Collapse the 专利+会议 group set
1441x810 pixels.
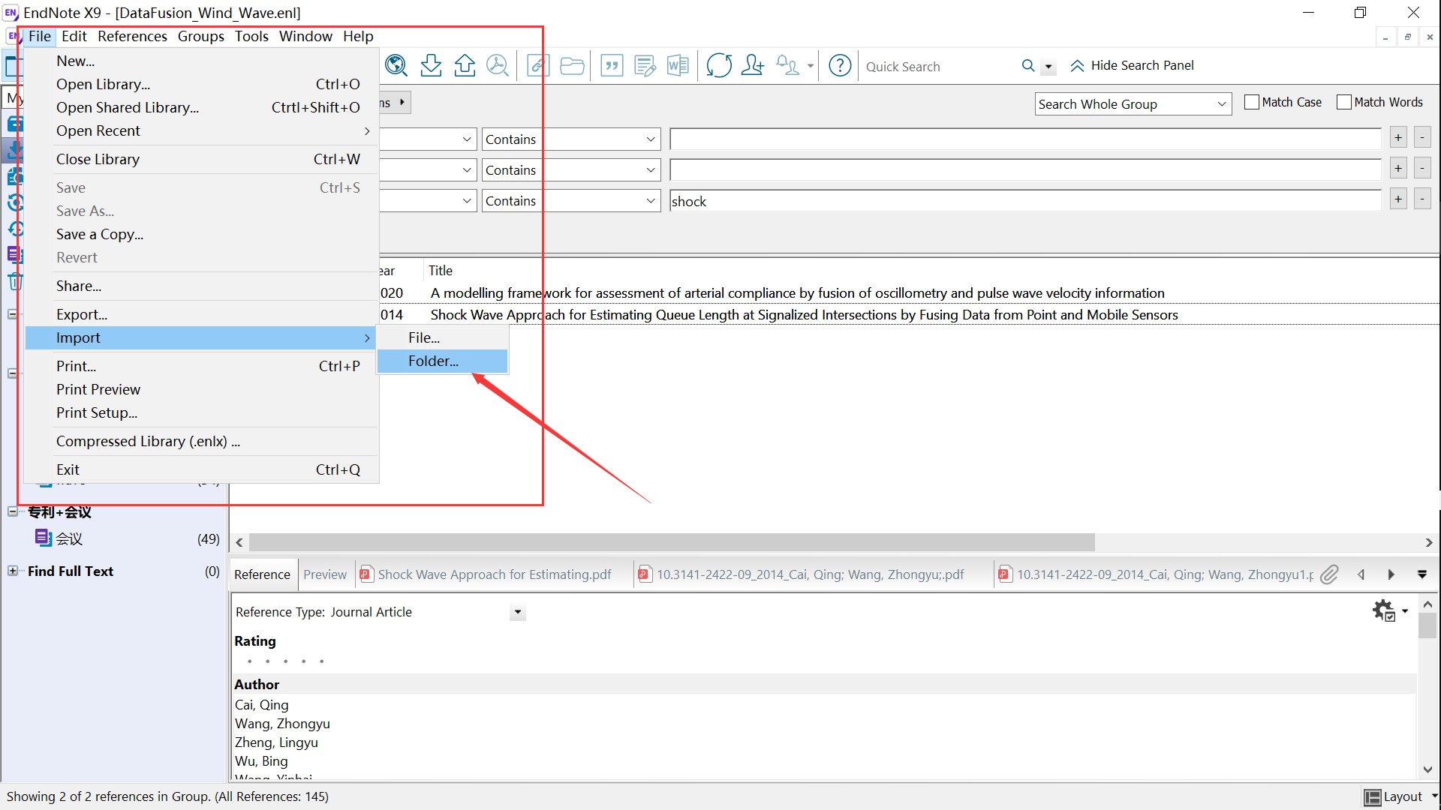click(x=13, y=511)
